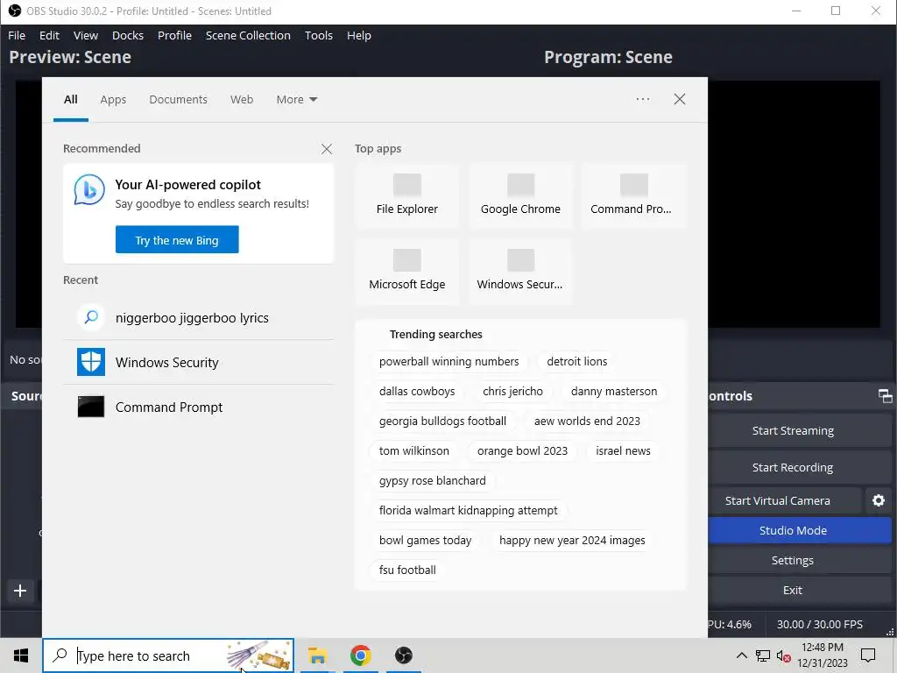
Task: Click the OBS Studio taskbar icon
Action: pos(404,655)
